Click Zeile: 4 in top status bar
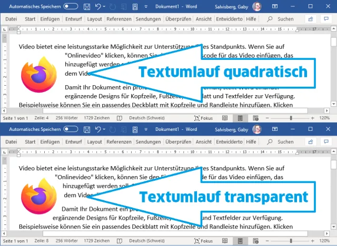Viewport: 337px width, 246px height. coord(42,118)
